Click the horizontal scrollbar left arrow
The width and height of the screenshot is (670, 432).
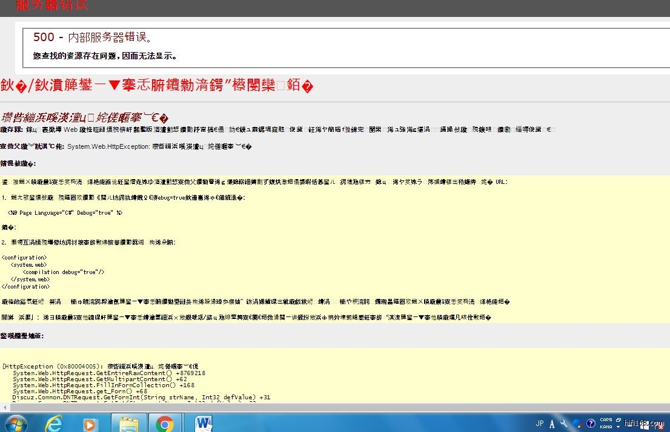(4, 408)
